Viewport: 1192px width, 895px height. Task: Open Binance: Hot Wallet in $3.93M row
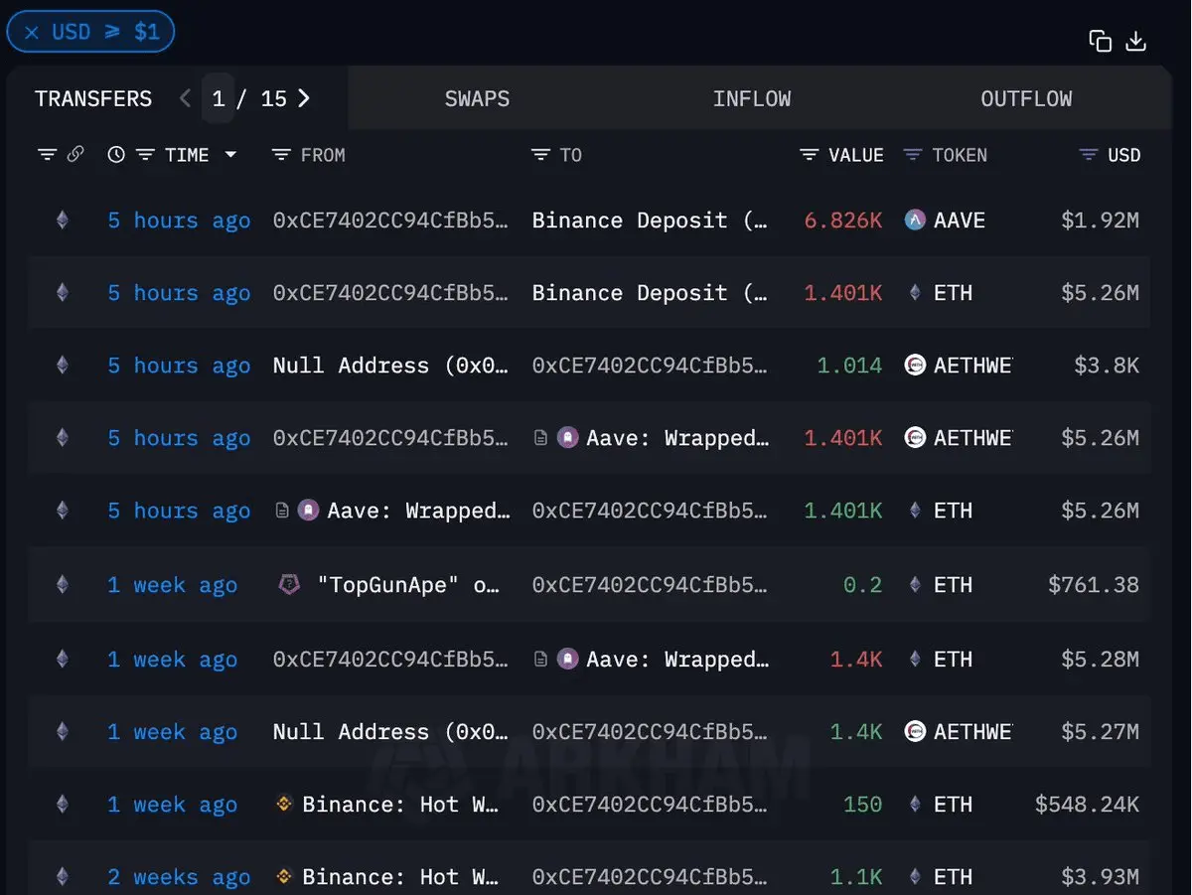pos(400,877)
